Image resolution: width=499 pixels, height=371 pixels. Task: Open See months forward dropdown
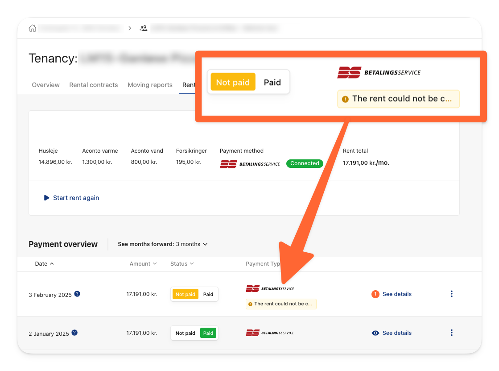pyautogui.click(x=163, y=244)
